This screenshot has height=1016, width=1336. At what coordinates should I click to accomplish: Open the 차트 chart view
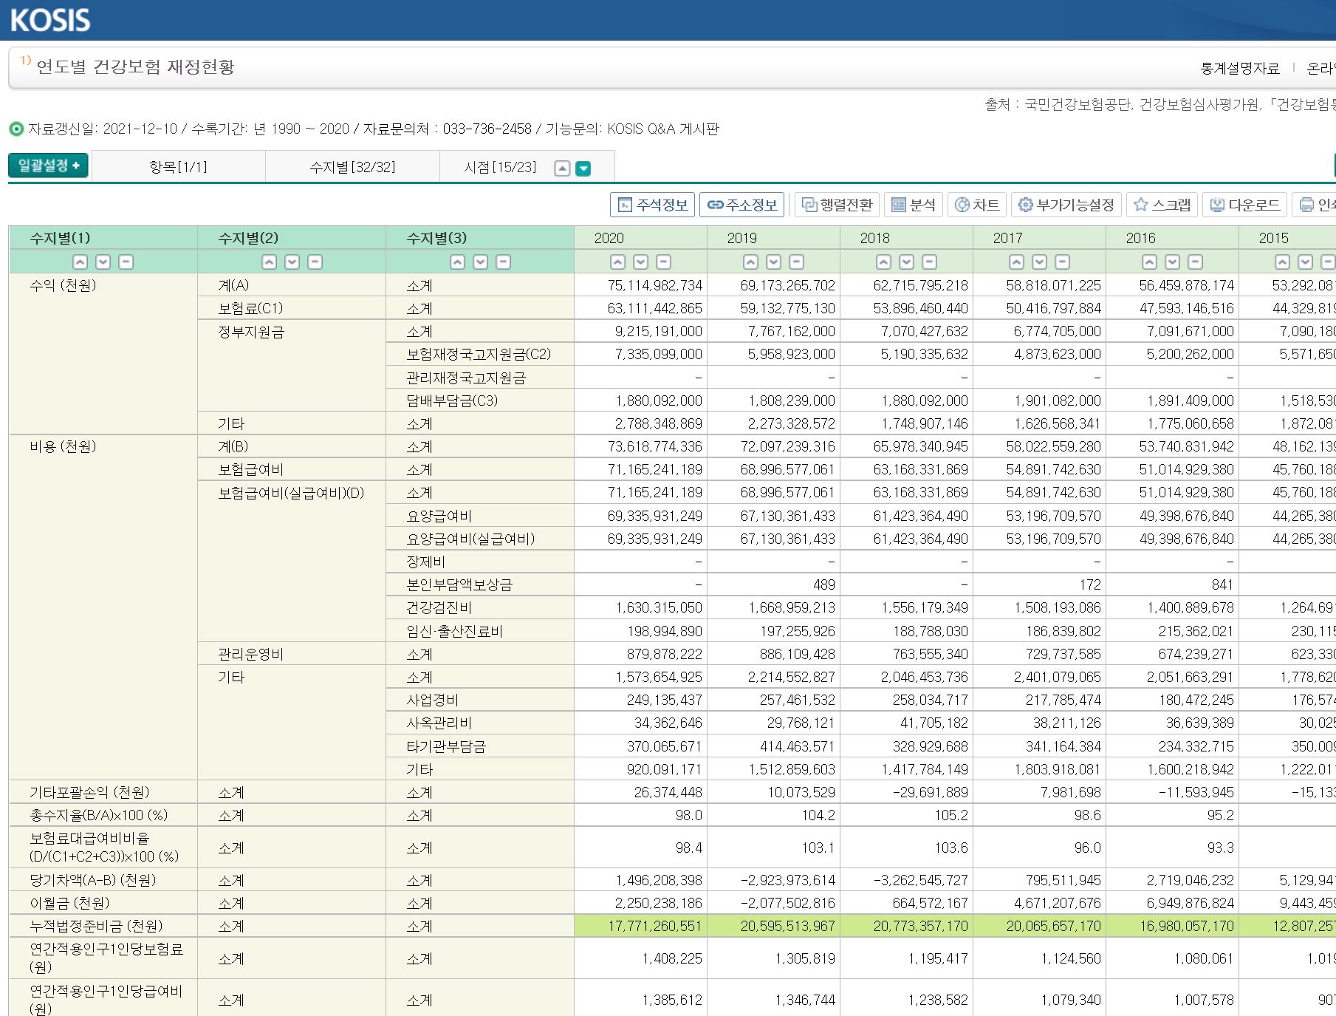[x=977, y=205]
